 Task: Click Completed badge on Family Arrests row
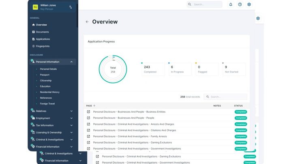click(x=241, y=136)
